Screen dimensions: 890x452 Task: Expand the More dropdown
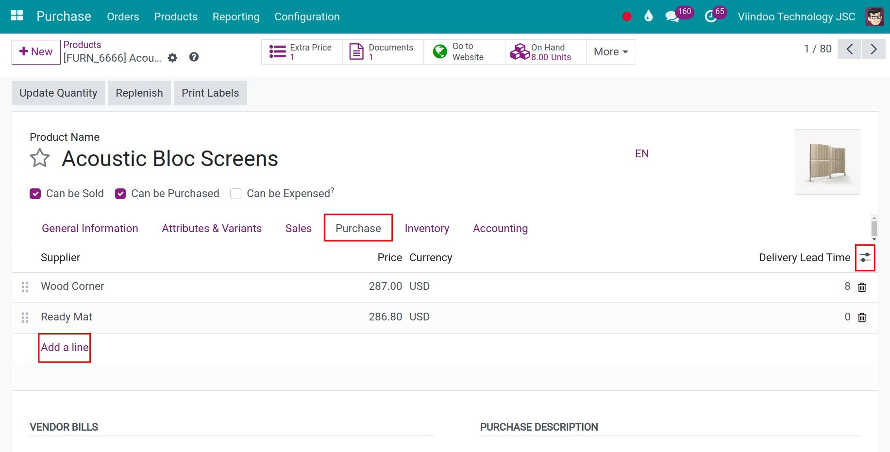click(x=611, y=52)
